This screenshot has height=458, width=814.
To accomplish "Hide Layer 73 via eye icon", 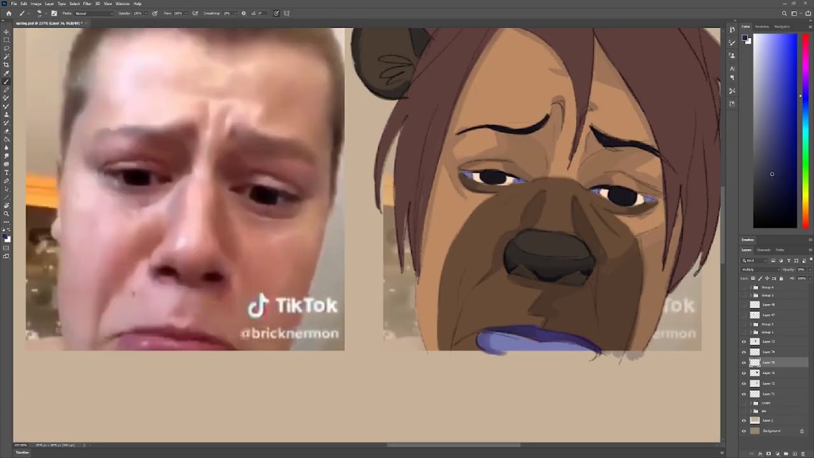I will (x=744, y=342).
